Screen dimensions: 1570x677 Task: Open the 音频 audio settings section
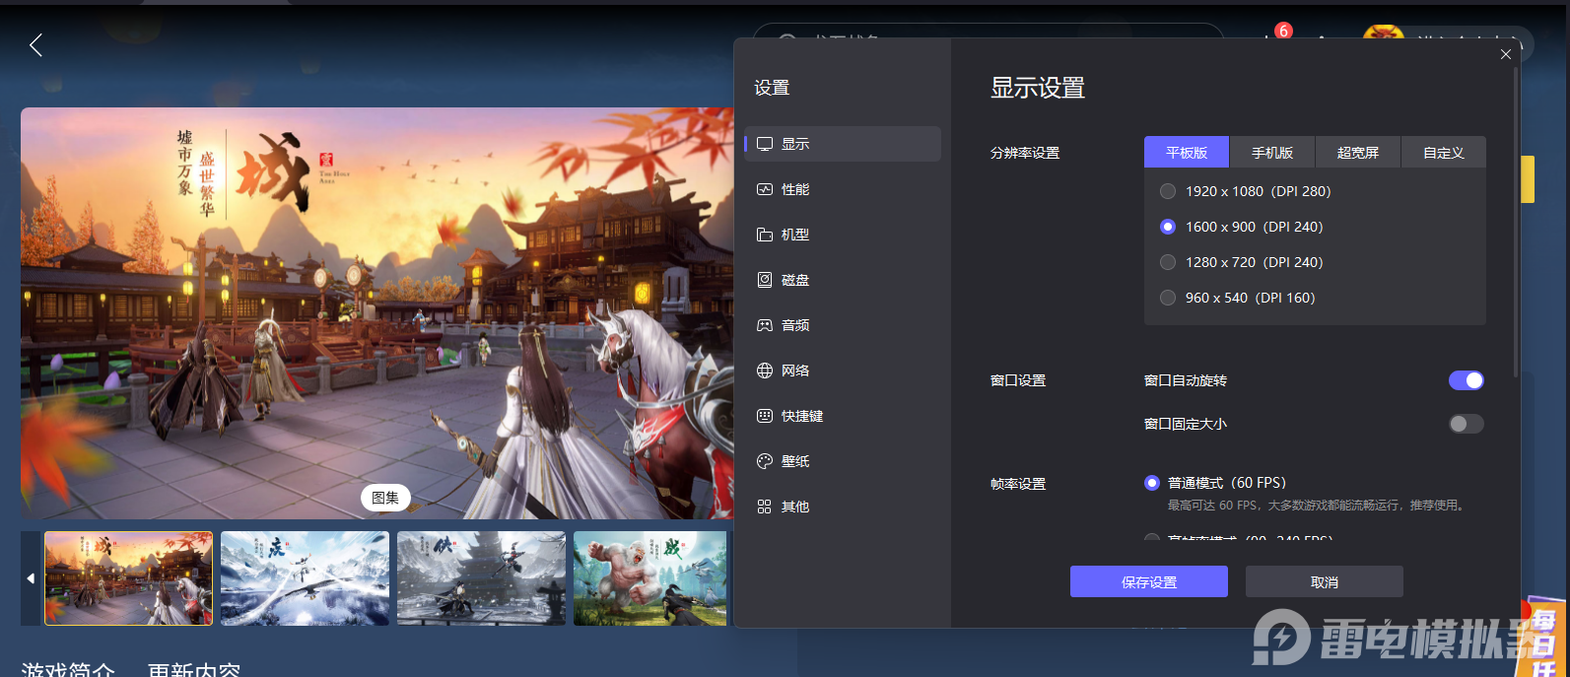pyautogui.click(x=843, y=325)
